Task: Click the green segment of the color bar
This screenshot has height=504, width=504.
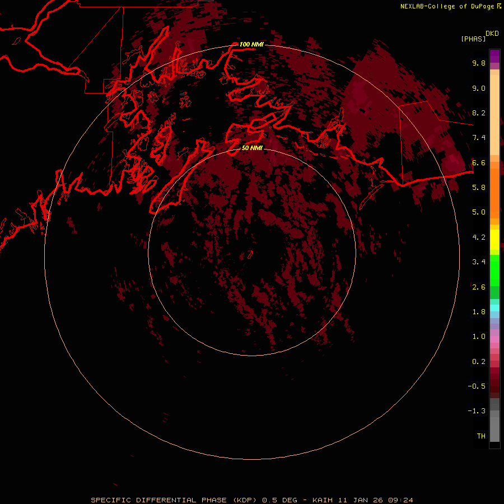Action: tap(494, 270)
